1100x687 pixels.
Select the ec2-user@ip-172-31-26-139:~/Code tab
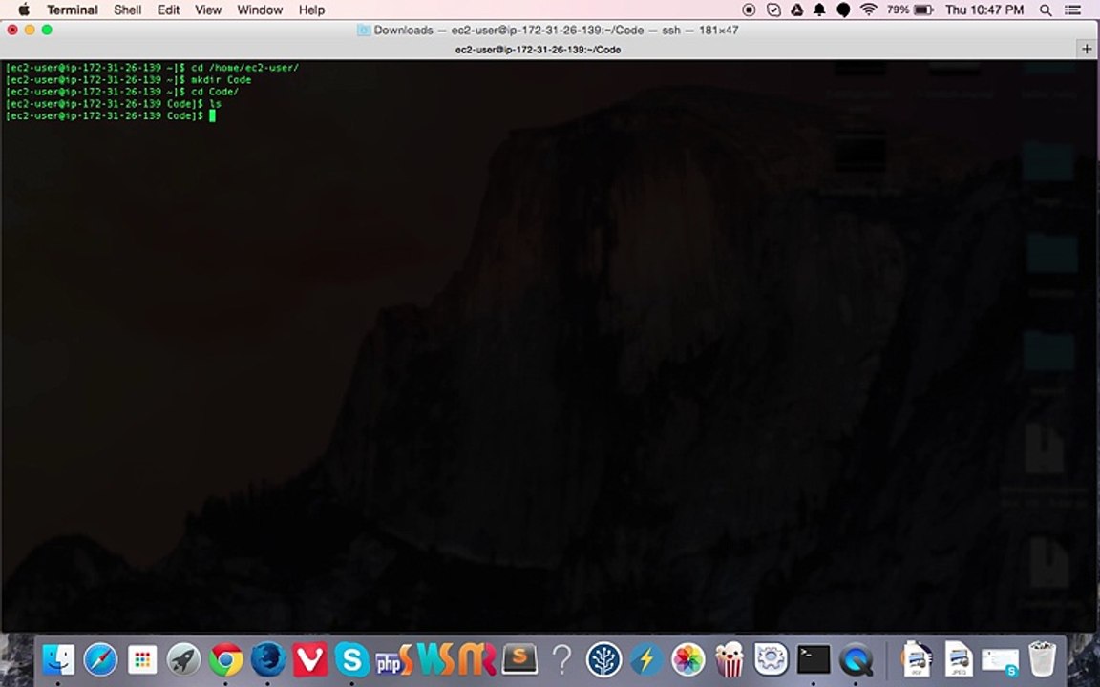point(539,49)
